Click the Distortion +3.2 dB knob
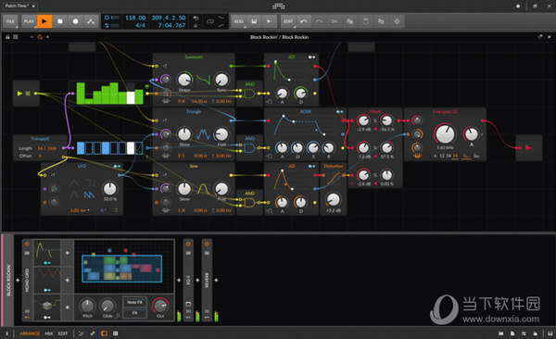The width and height of the screenshot is (556, 339). click(333, 200)
